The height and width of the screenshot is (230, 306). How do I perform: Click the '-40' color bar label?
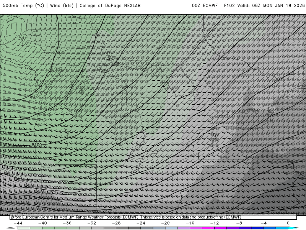pyautogui.click(x=42, y=223)
